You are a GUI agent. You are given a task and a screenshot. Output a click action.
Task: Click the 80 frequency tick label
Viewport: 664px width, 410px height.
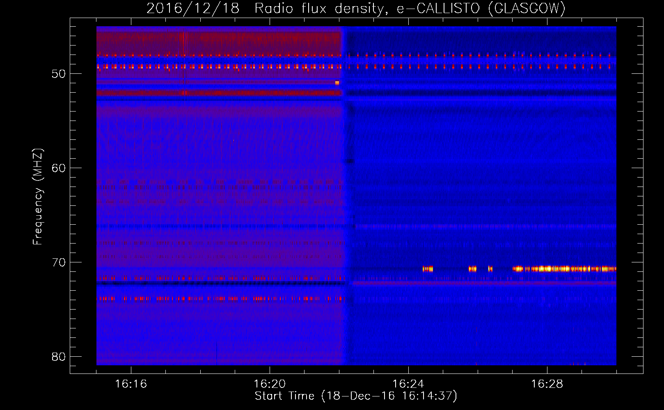click(59, 357)
